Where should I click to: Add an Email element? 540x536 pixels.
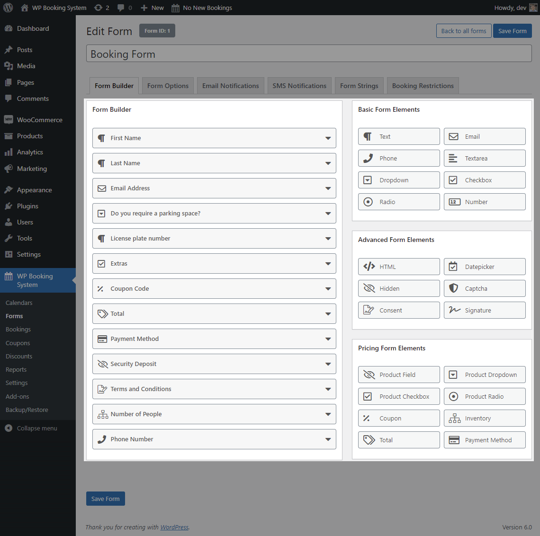click(485, 137)
